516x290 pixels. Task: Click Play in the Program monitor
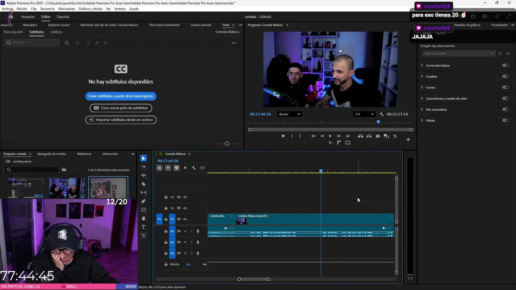click(330, 136)
